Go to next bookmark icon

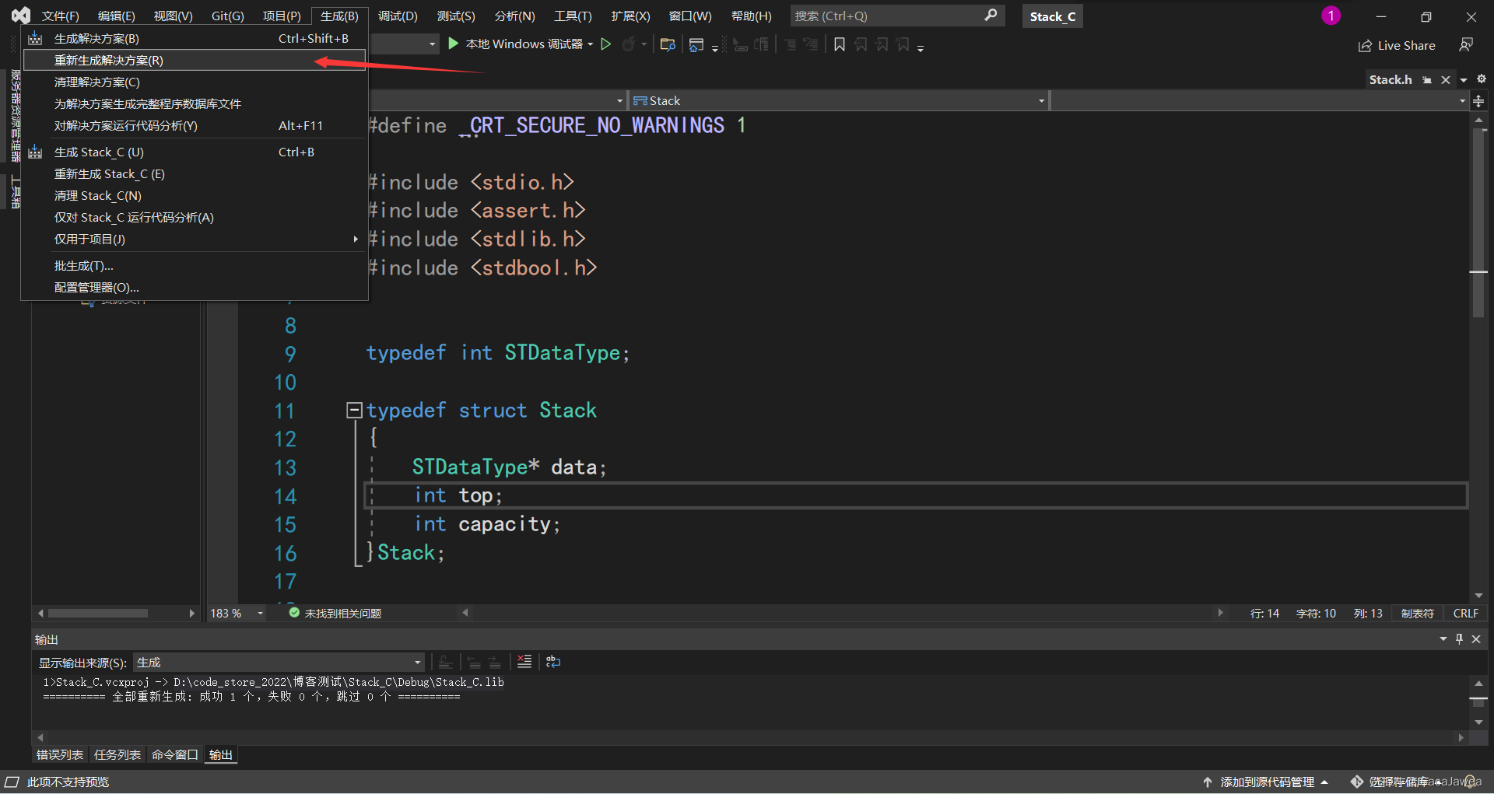[x=882, y=44]
